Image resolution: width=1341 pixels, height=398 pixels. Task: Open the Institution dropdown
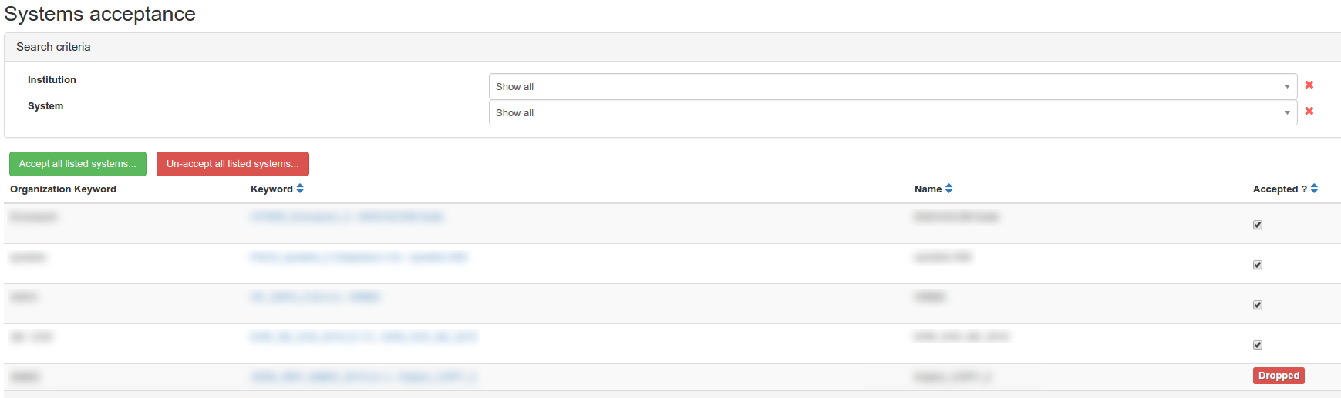coord(892,86)
